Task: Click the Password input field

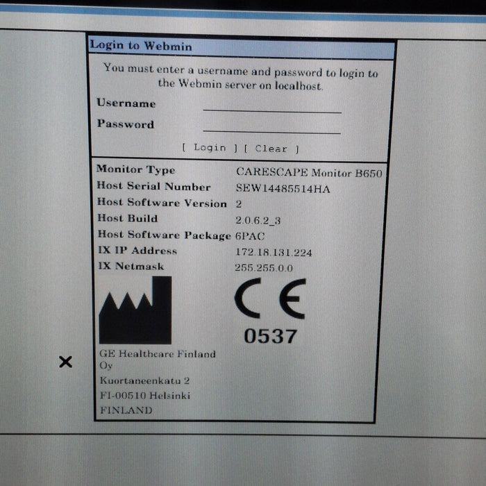Action: (x=272, y=127)
